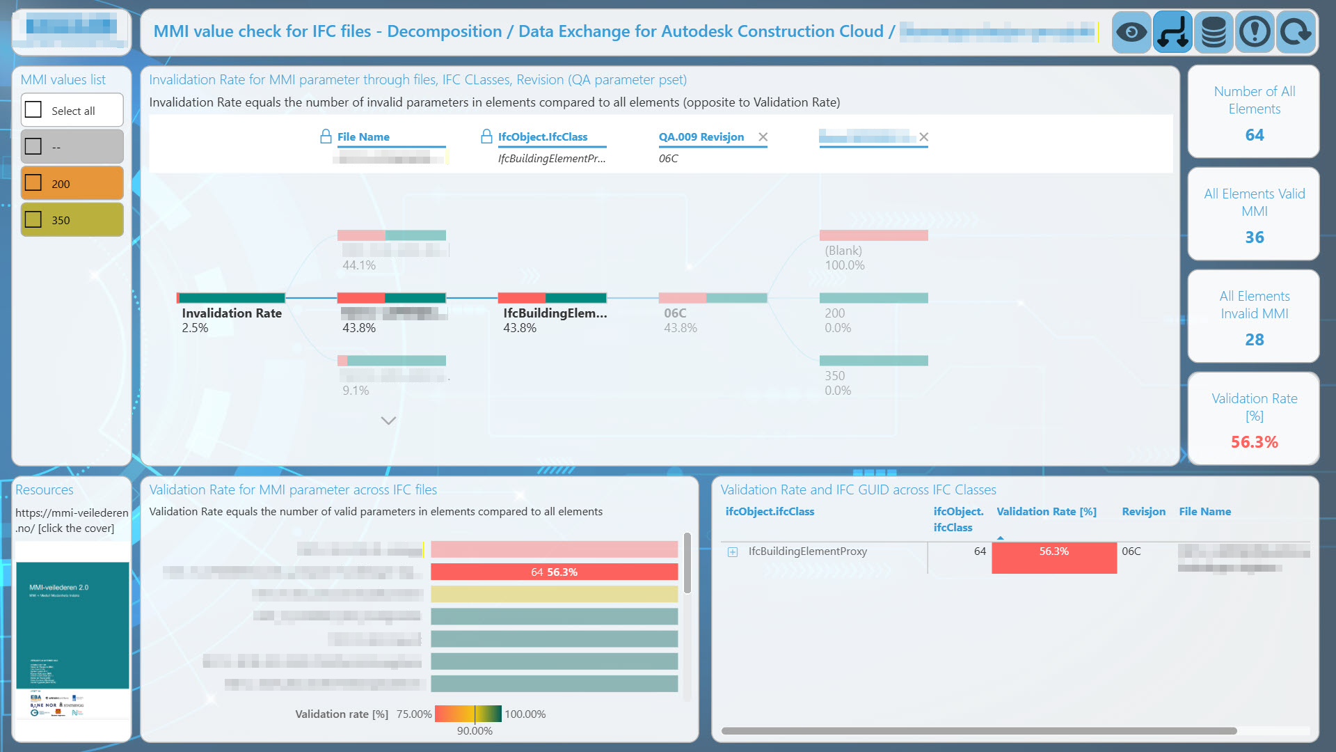Check the 350 MMI value checkbox

33,219
